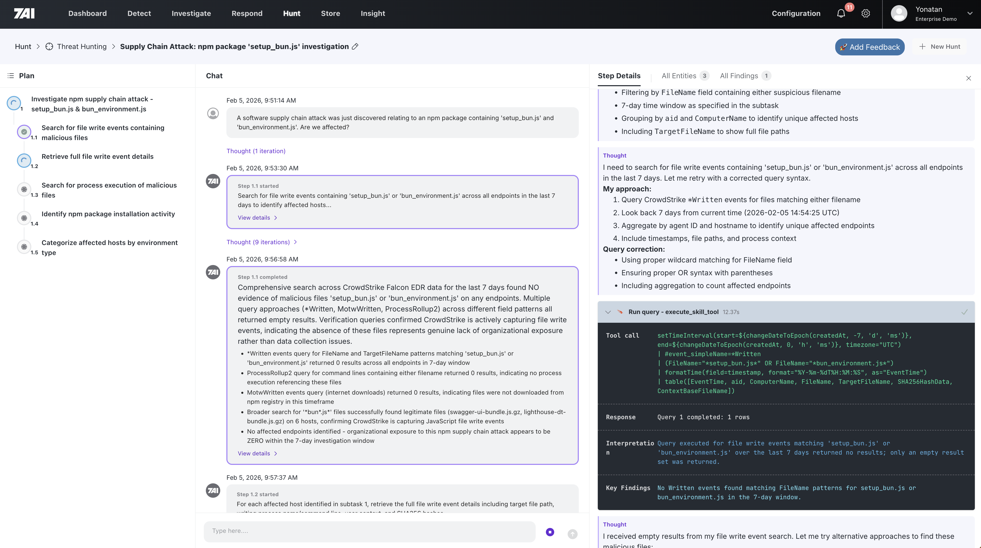Open Dashboard in the top navigation

point(87,13)
